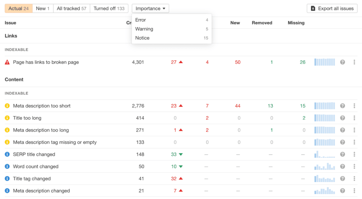
Task: Click help icon for Word count changed
Action: click(342, 167)
